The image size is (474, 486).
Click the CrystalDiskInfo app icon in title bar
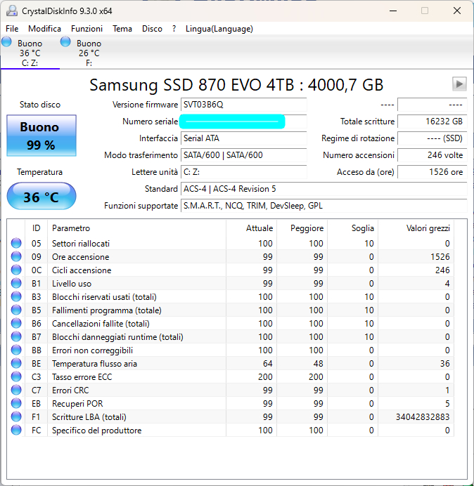pos(12,11)
